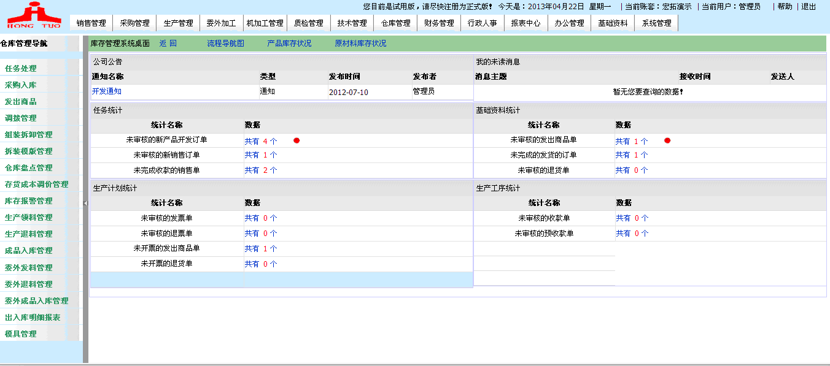Open 成品入库管理 in sidebar
830x366 pixels.
[29, 250]
